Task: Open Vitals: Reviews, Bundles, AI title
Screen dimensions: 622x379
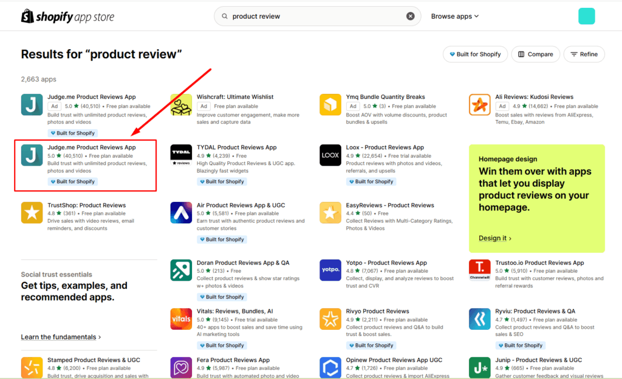Action: (235, 311)
